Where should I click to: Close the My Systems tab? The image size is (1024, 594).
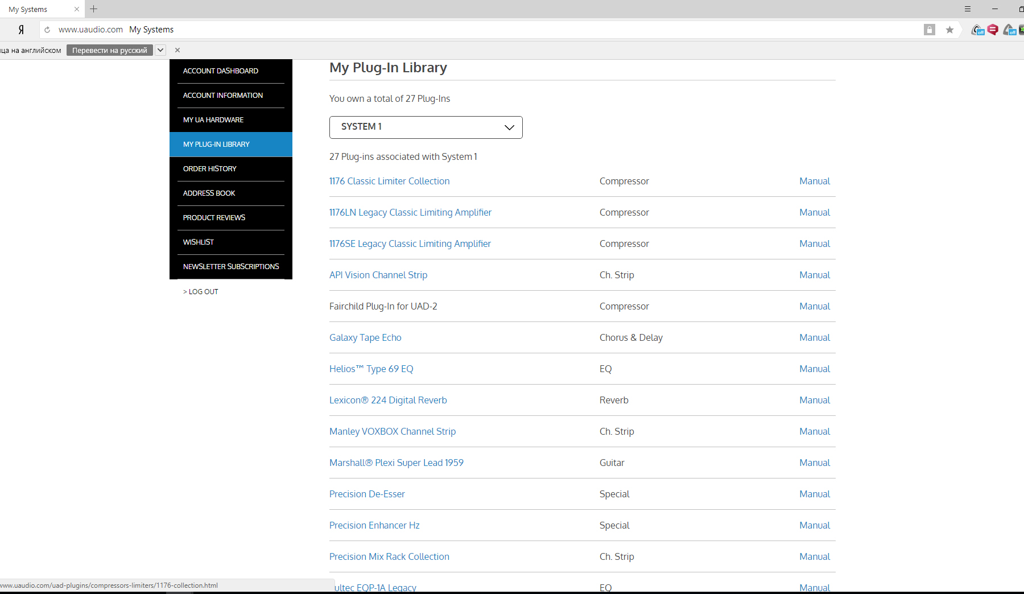[77, 9]
